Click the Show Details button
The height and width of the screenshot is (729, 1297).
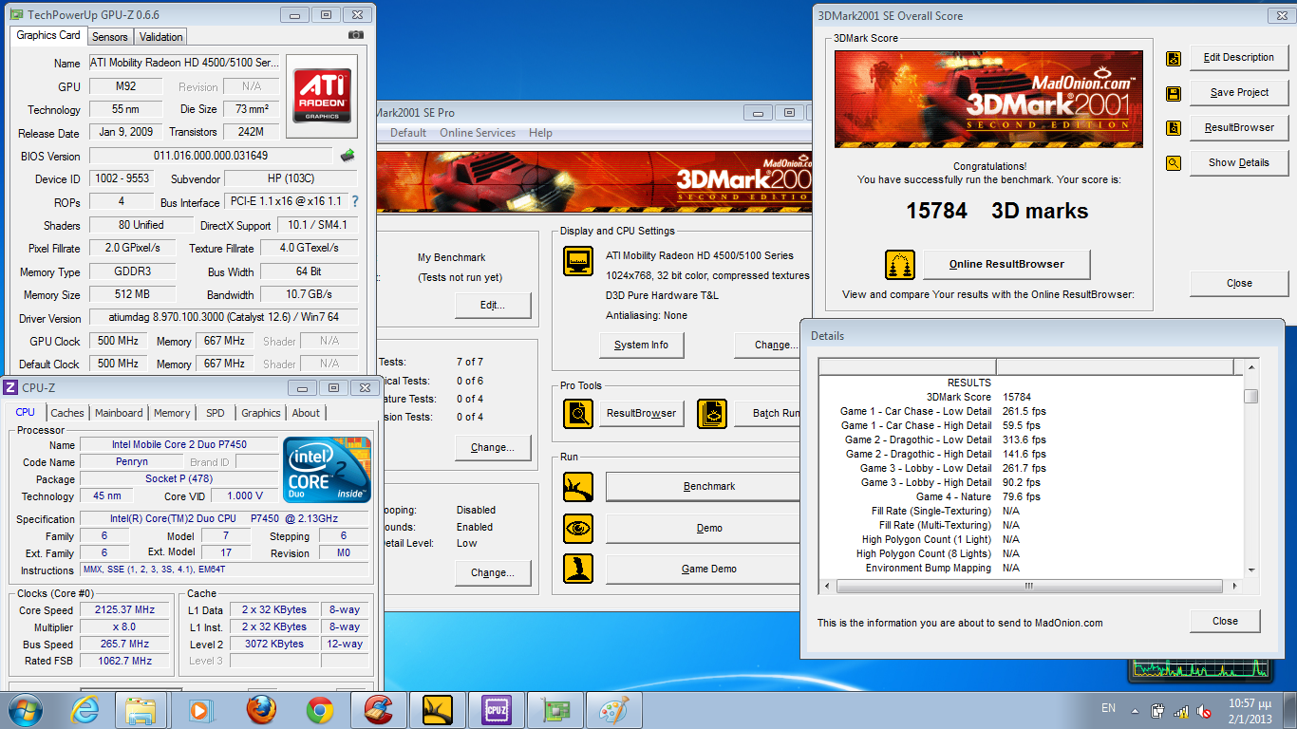[1239, 162]
